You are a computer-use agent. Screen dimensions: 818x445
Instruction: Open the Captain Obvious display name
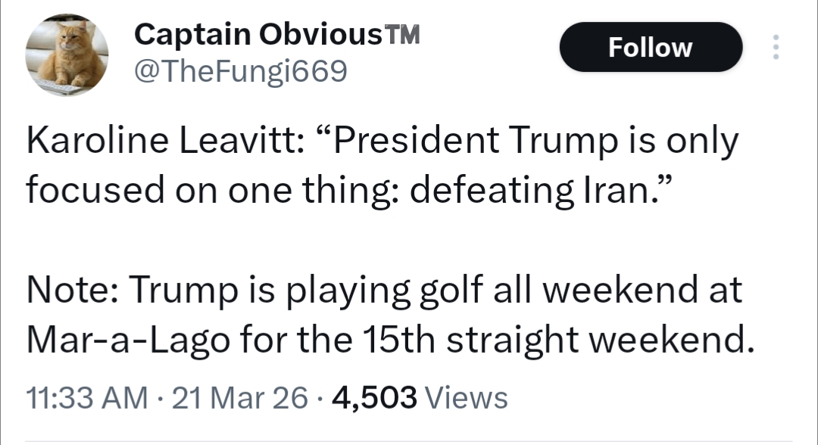[260, 33]
